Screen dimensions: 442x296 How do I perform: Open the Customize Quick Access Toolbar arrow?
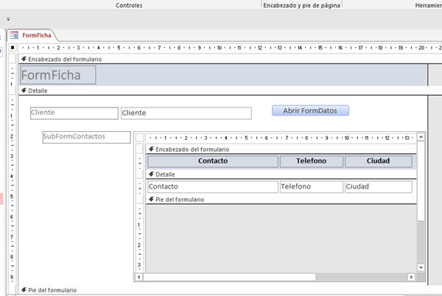pyautogui.click(x=8, y=19)
